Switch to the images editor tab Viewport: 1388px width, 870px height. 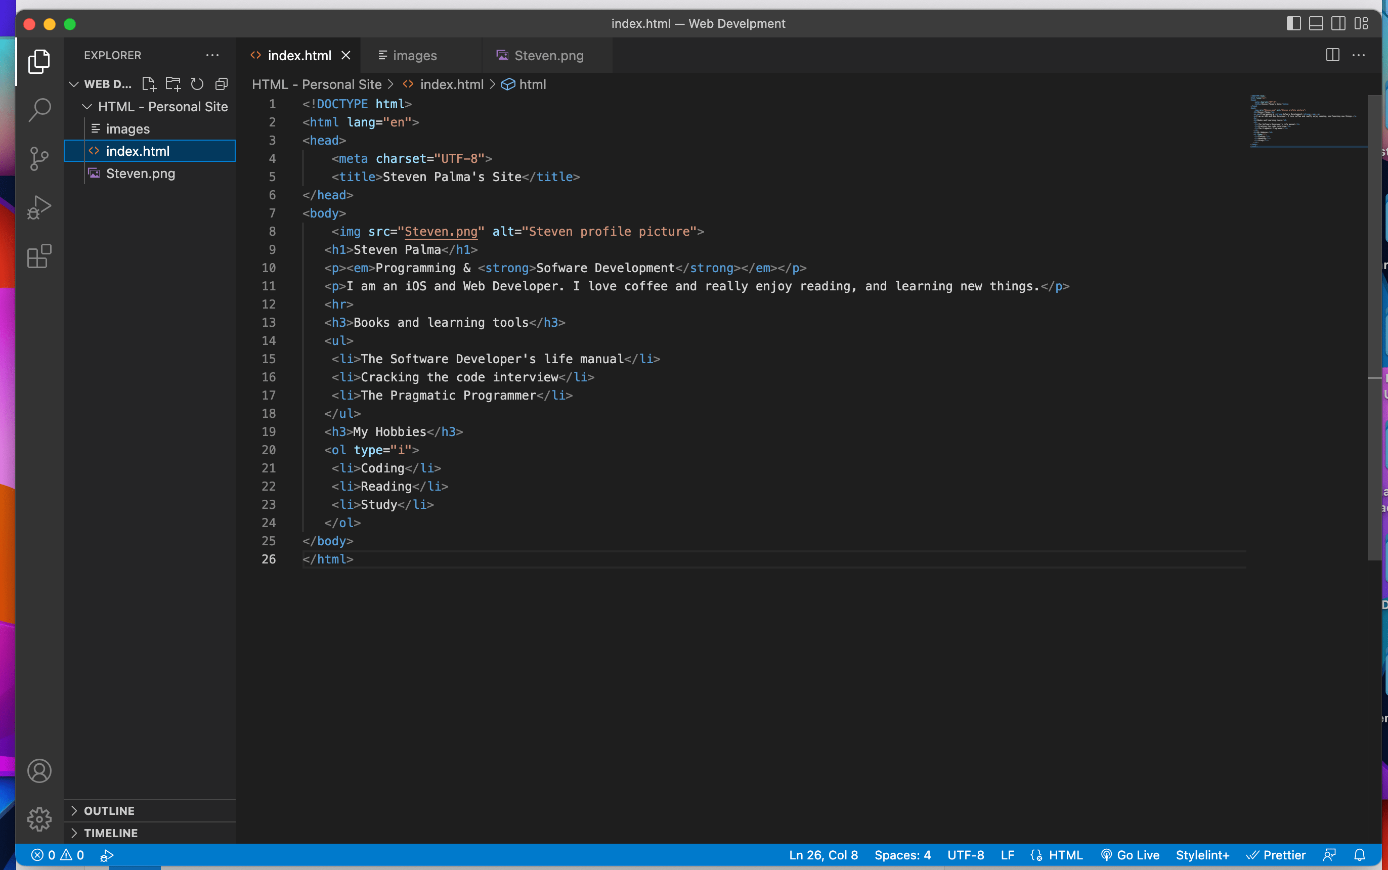[x=414, y=55]
